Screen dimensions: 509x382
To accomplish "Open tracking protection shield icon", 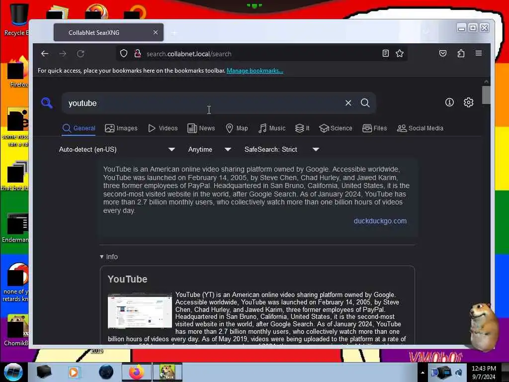I will coord(124,54).
